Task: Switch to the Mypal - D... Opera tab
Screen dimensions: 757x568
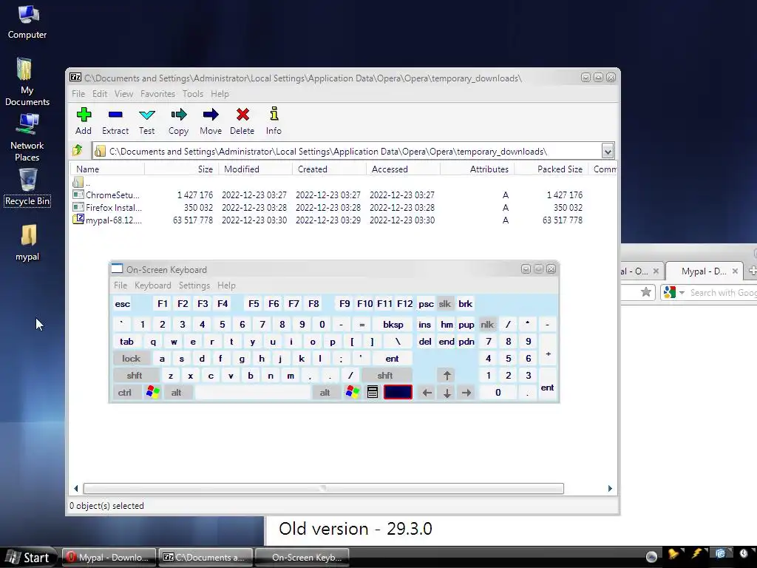Action: (704, 271)
